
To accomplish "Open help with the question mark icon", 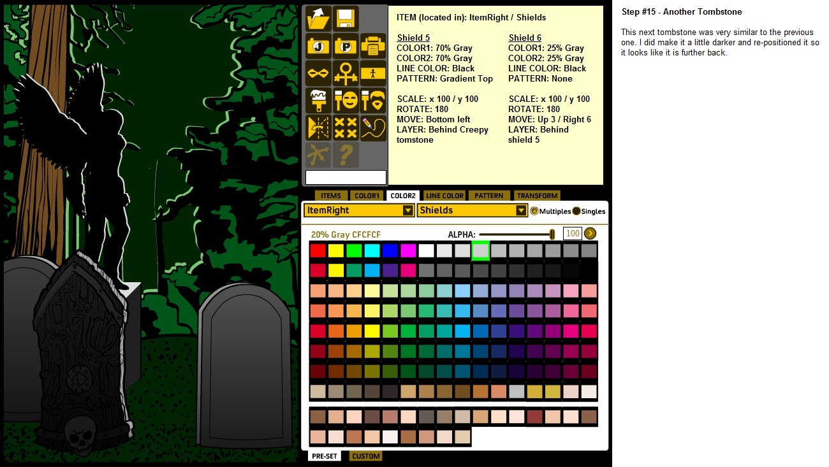I will tap(346, 155).
